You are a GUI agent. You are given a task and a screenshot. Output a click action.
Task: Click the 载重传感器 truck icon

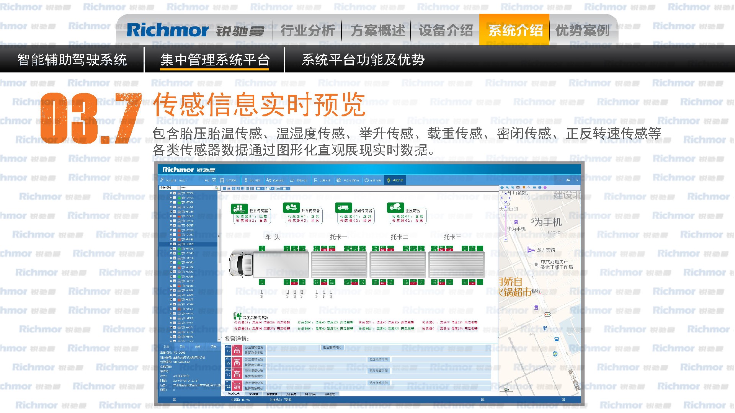click(239, 209)
